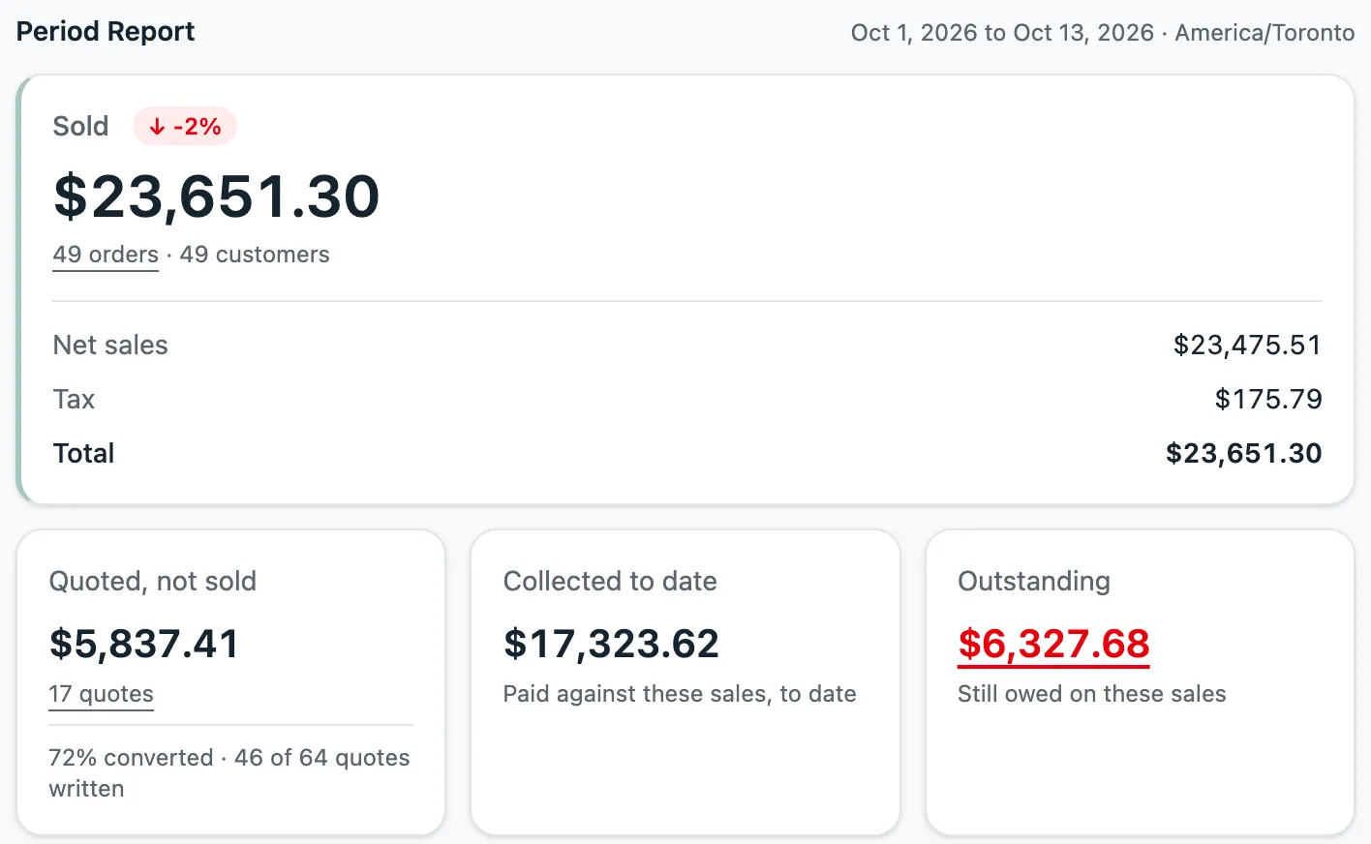
Task: Click the Sold label
Action: coord(80,127)
